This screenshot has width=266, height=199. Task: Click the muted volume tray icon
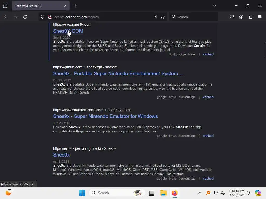pos(223,193)
